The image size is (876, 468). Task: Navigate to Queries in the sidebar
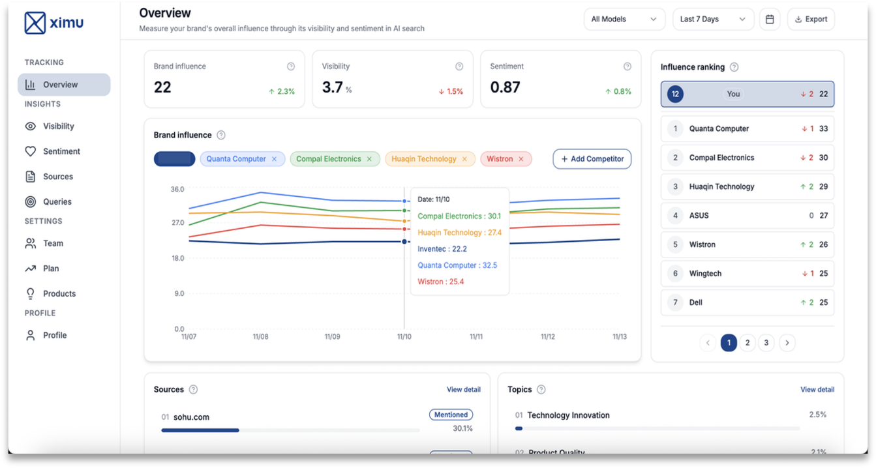pyautogui.click(x=57, y=202)
